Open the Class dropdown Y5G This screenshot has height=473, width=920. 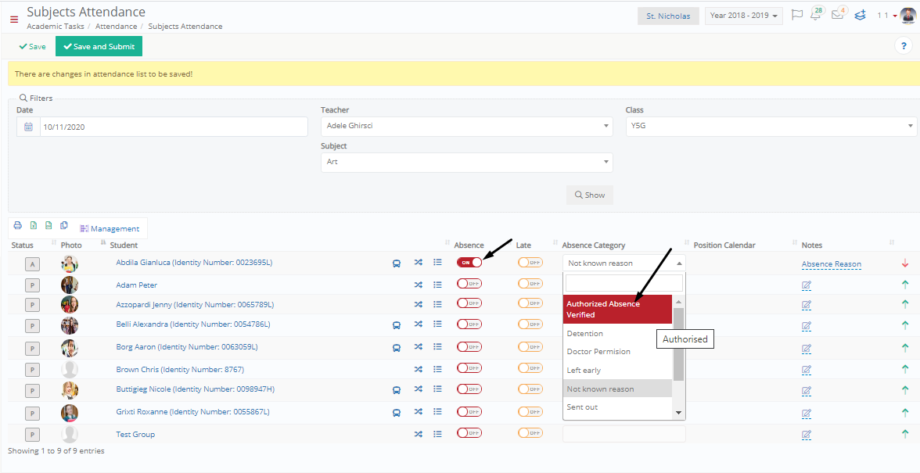(x=771, y=126)
